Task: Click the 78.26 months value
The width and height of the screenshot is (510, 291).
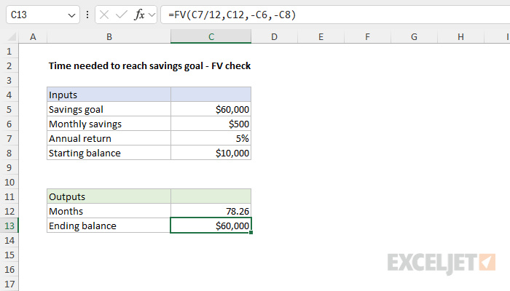Action: 211,211
